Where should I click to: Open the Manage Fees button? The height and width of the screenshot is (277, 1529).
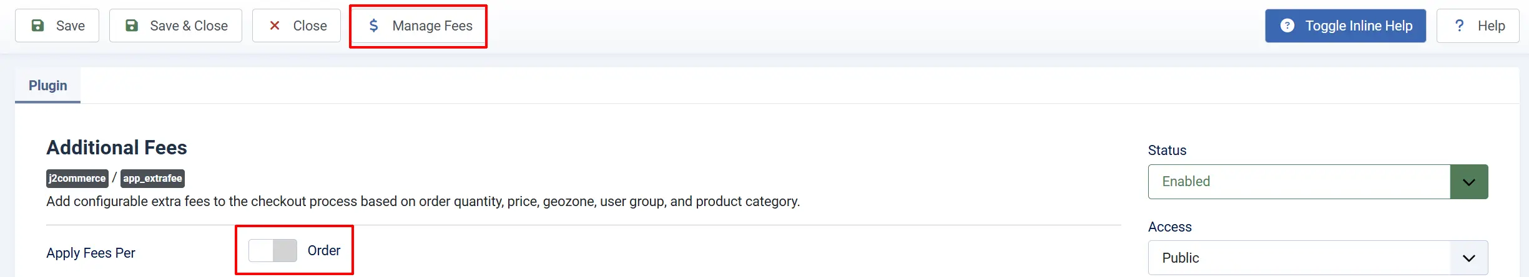pyautogui.click(x=419, y=26)
